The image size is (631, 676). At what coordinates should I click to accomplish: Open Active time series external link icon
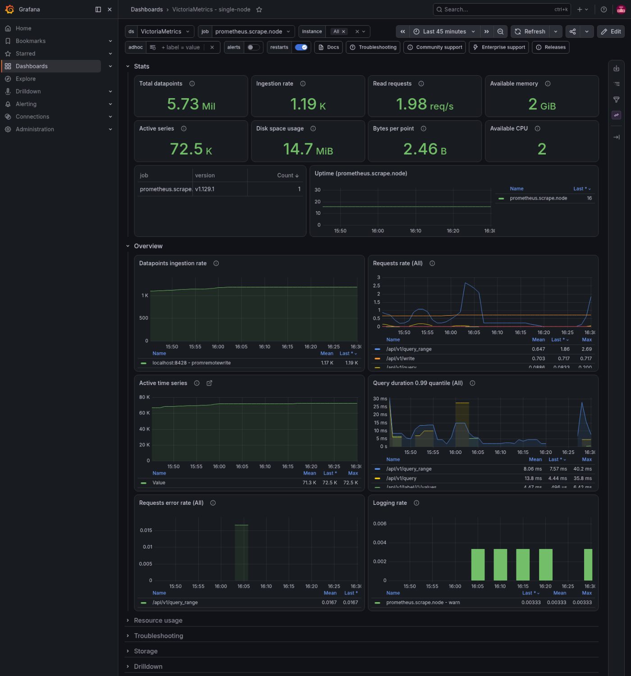click(209, 383)
